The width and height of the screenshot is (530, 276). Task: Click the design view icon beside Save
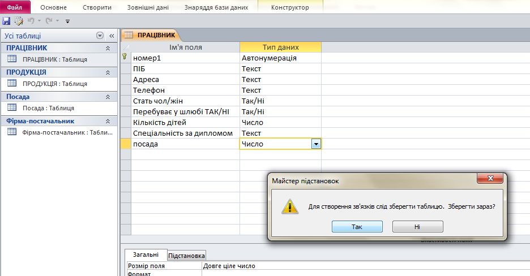(x=19, y=21)
